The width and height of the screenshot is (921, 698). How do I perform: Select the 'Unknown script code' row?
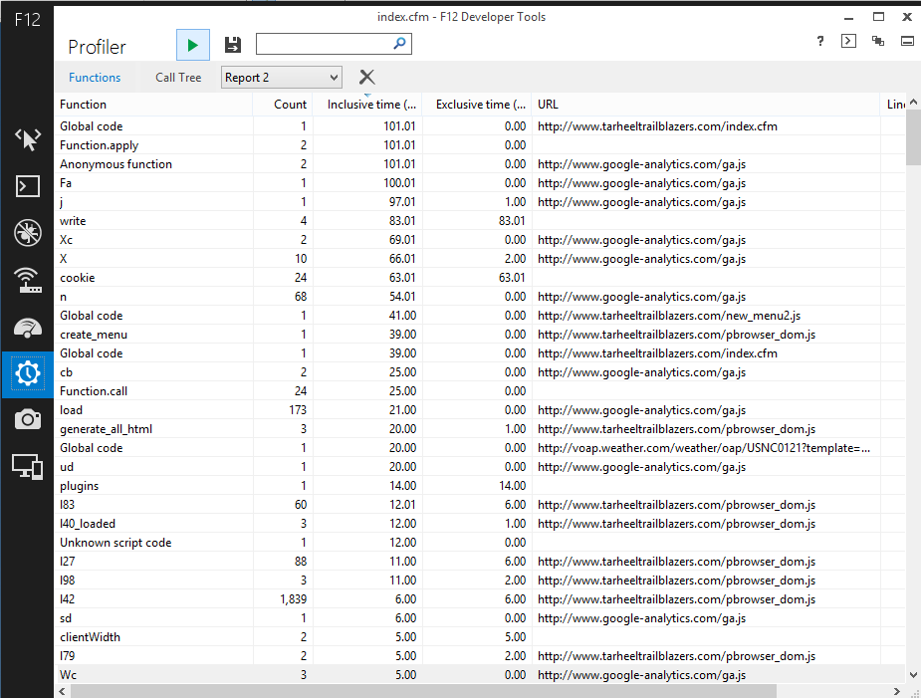click(481, 543)
